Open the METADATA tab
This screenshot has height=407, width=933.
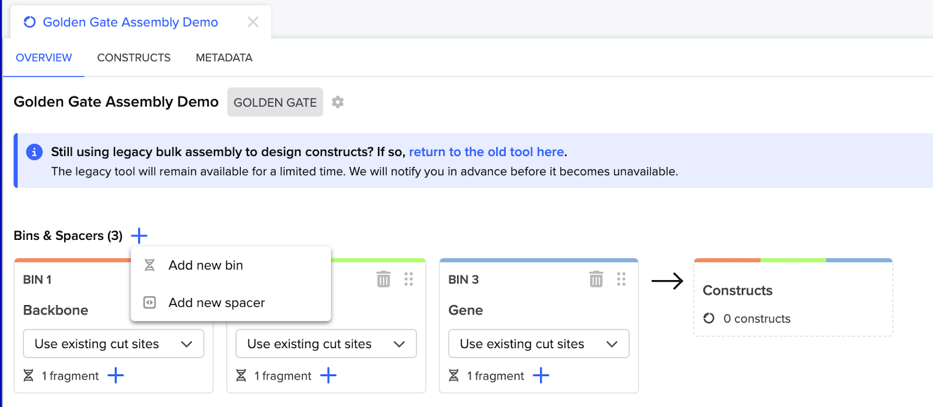(x=224, y=58)
